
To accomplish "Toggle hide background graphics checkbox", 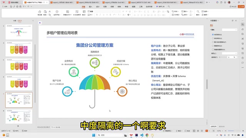I will pyautogui.click(x=213, y=49).
